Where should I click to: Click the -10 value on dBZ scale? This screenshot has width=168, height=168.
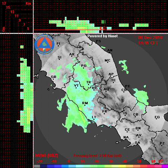(53, 161)
